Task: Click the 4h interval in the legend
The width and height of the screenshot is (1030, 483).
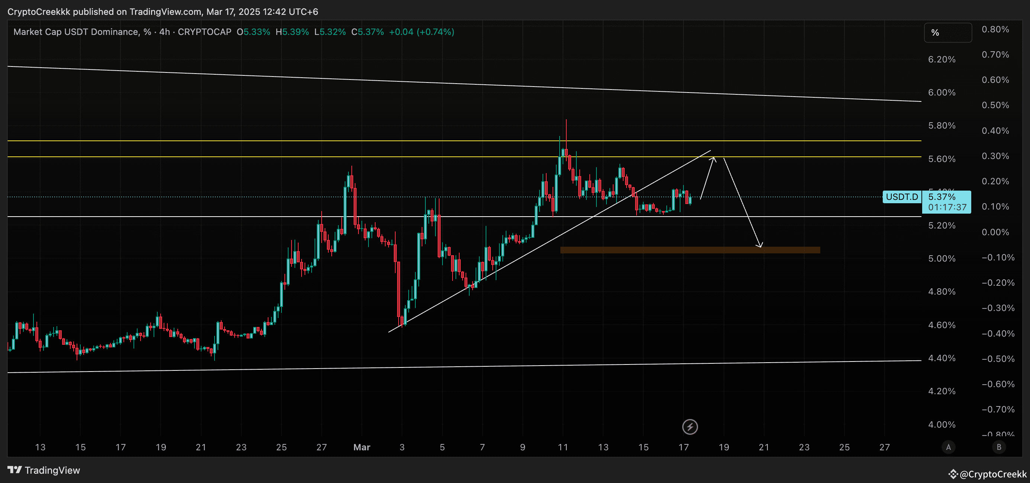Action: [165, 32]
